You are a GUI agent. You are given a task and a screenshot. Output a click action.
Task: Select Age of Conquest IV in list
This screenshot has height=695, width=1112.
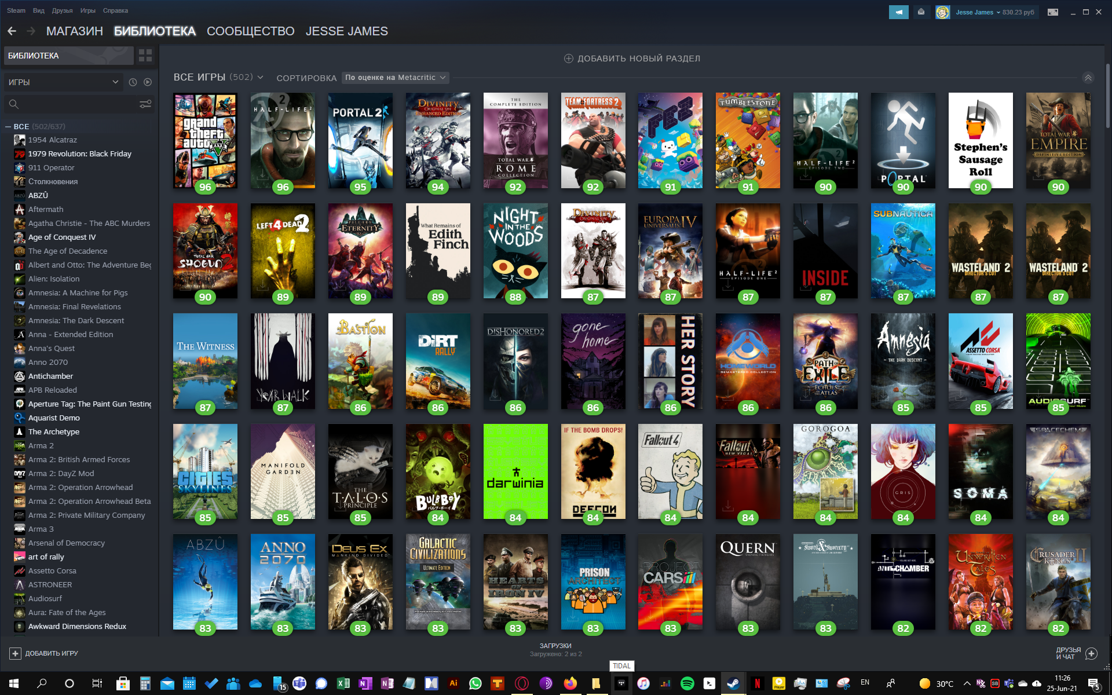pos(61,237)
